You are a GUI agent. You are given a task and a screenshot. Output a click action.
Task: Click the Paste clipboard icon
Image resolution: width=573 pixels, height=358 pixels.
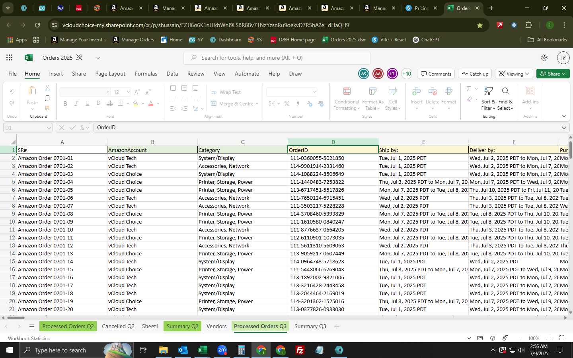tap(32, 91)
